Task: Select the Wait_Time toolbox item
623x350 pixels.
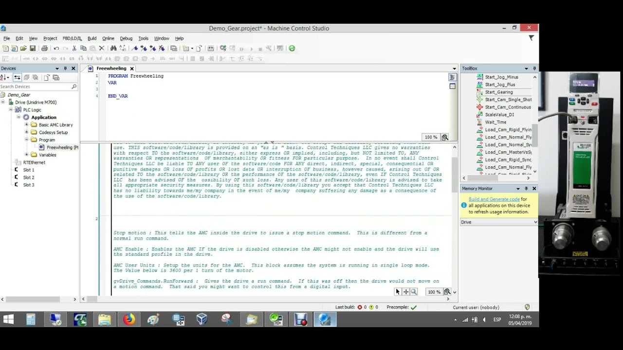Action: click(495, 122)
